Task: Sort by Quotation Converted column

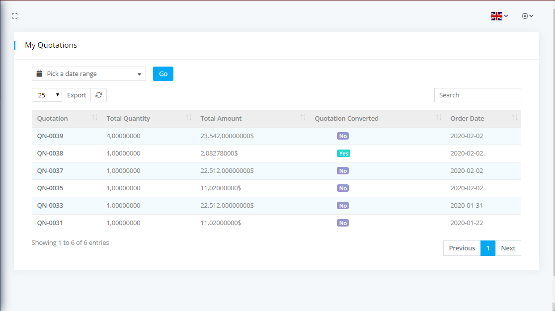Action: click(x=439, y=118)
